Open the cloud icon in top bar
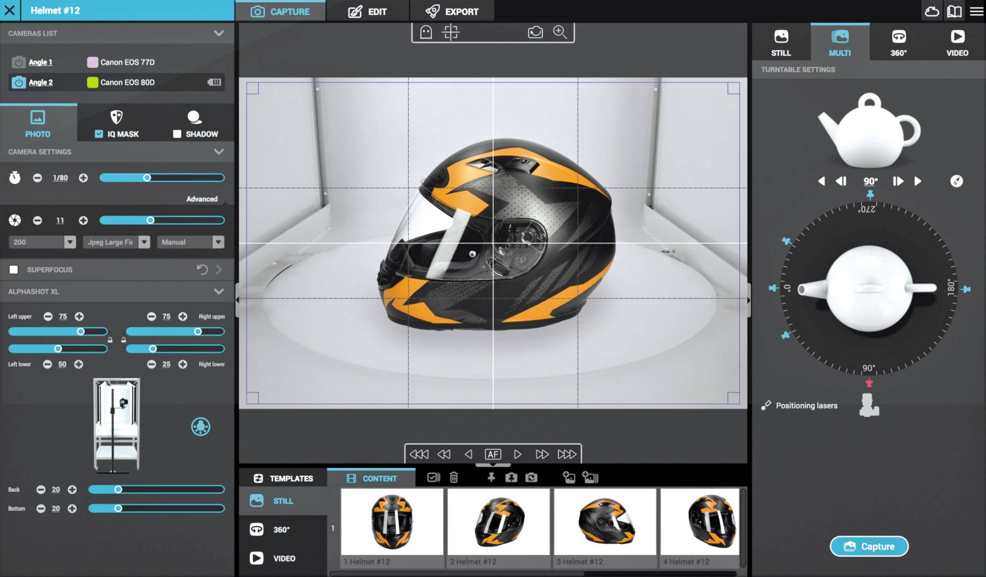Viewport: 986px width, 577px height. [x=932, y=11]
